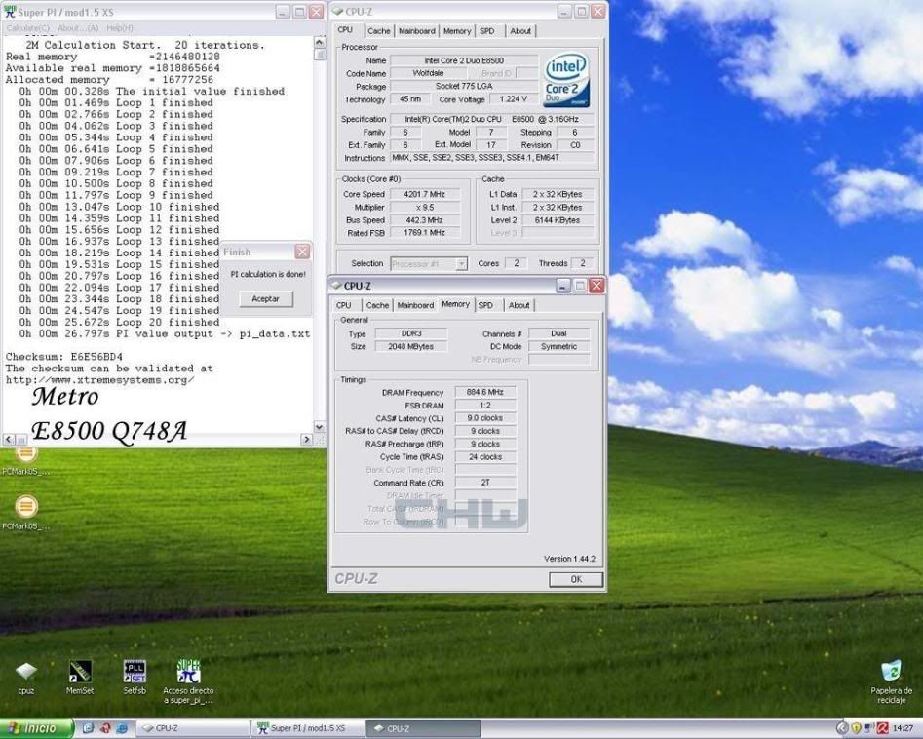This screenshot has height=739, width=923.
Task: Click the Super PI horizontal scrollbar left arrow
Action: [9, 440]
